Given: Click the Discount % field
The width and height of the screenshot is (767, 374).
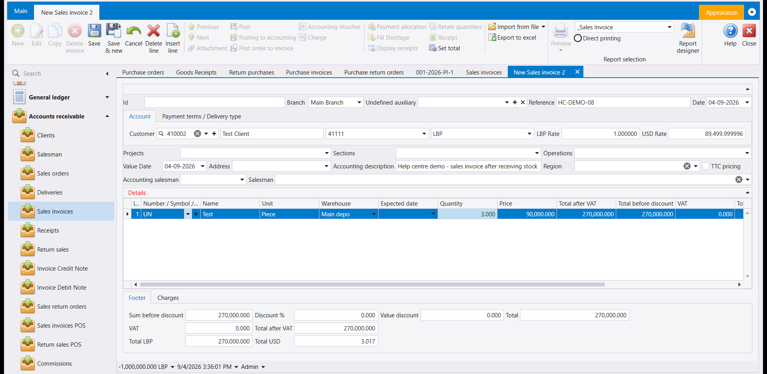Looking at the screenshot, I should click(x=336, y=315).
